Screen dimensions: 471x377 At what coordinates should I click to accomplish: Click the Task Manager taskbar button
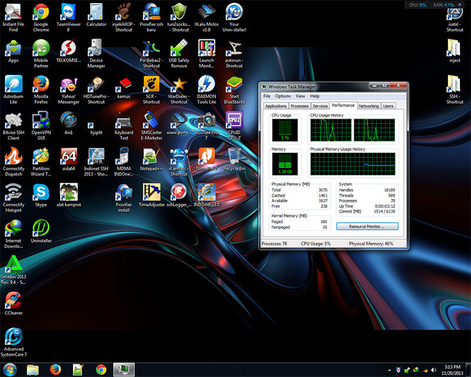click(x=124, y=369)
